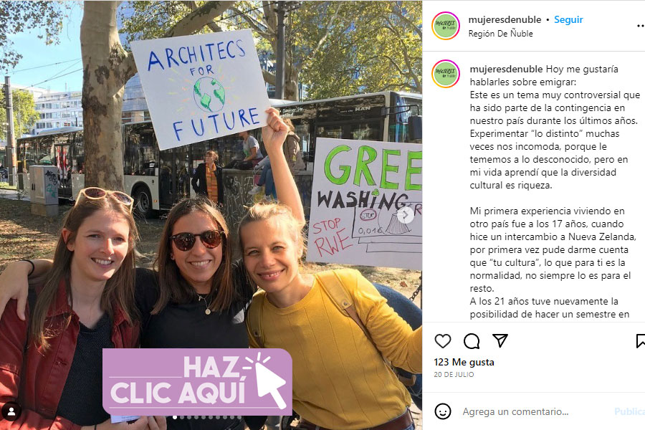Click the HAZ CLIC AQUÍ banner
Viewport: 645px width, 430px height.
[198, 382]
